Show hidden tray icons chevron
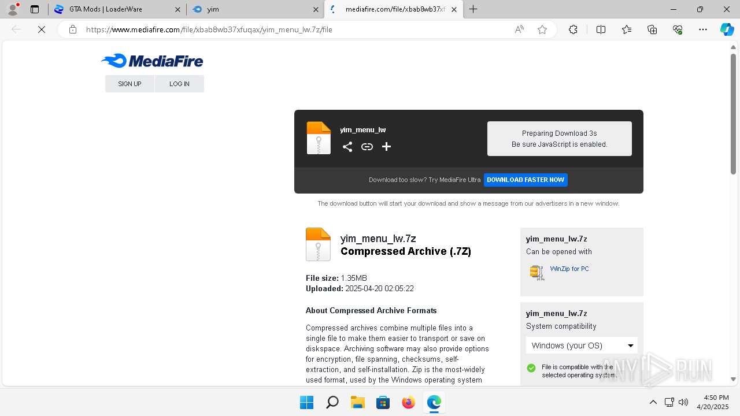Viewport: 740px width, 416px height. [x=653, y=402]
